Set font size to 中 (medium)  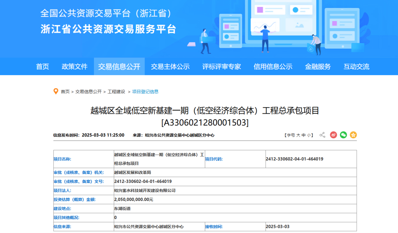click(x=303, y=135)
